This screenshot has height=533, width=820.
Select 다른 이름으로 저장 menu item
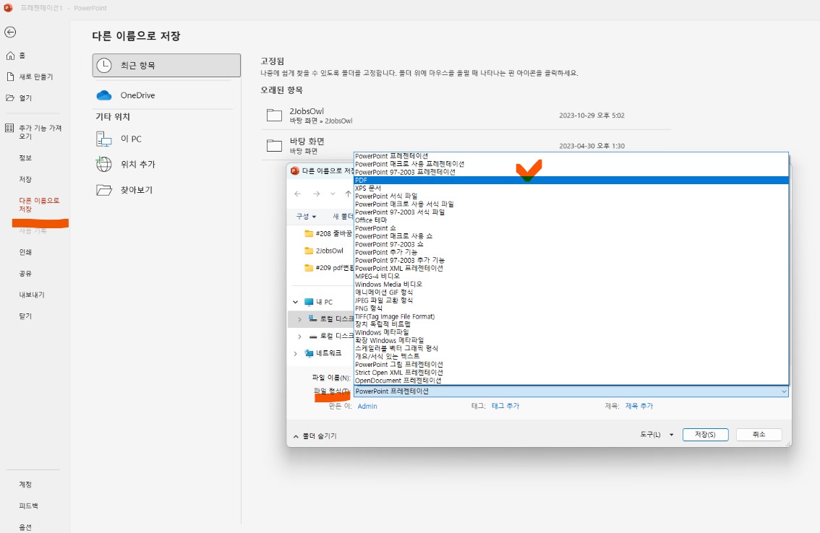(x=39, y=205)
